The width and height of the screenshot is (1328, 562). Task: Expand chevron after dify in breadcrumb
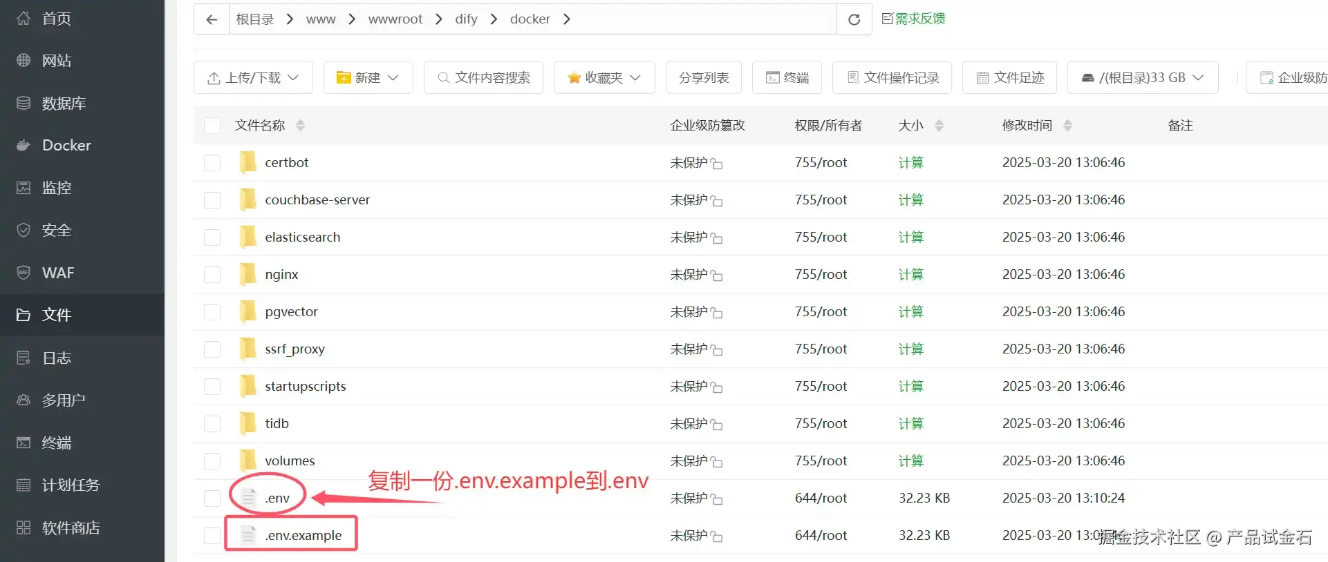coord(494,19)
